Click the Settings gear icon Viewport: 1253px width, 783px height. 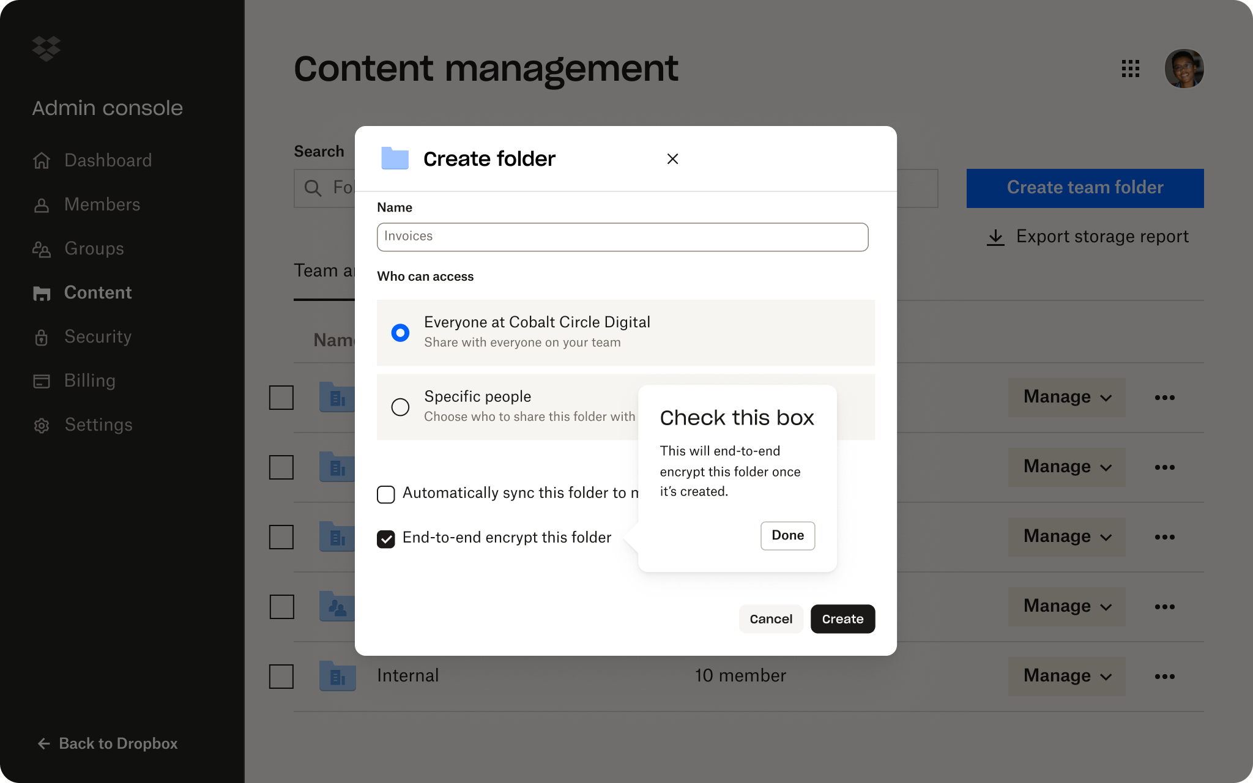pyautogui.click(x=42, y=425)
